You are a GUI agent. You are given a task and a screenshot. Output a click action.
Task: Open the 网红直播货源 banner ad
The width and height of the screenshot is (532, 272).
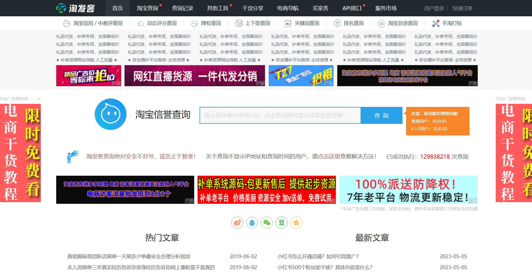[x=195, y=76]
